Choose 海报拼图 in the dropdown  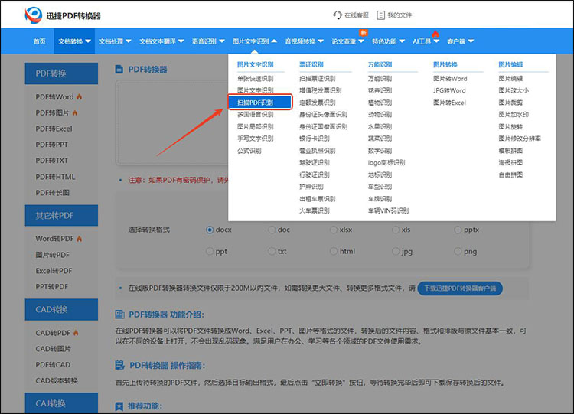pos(510,162)
